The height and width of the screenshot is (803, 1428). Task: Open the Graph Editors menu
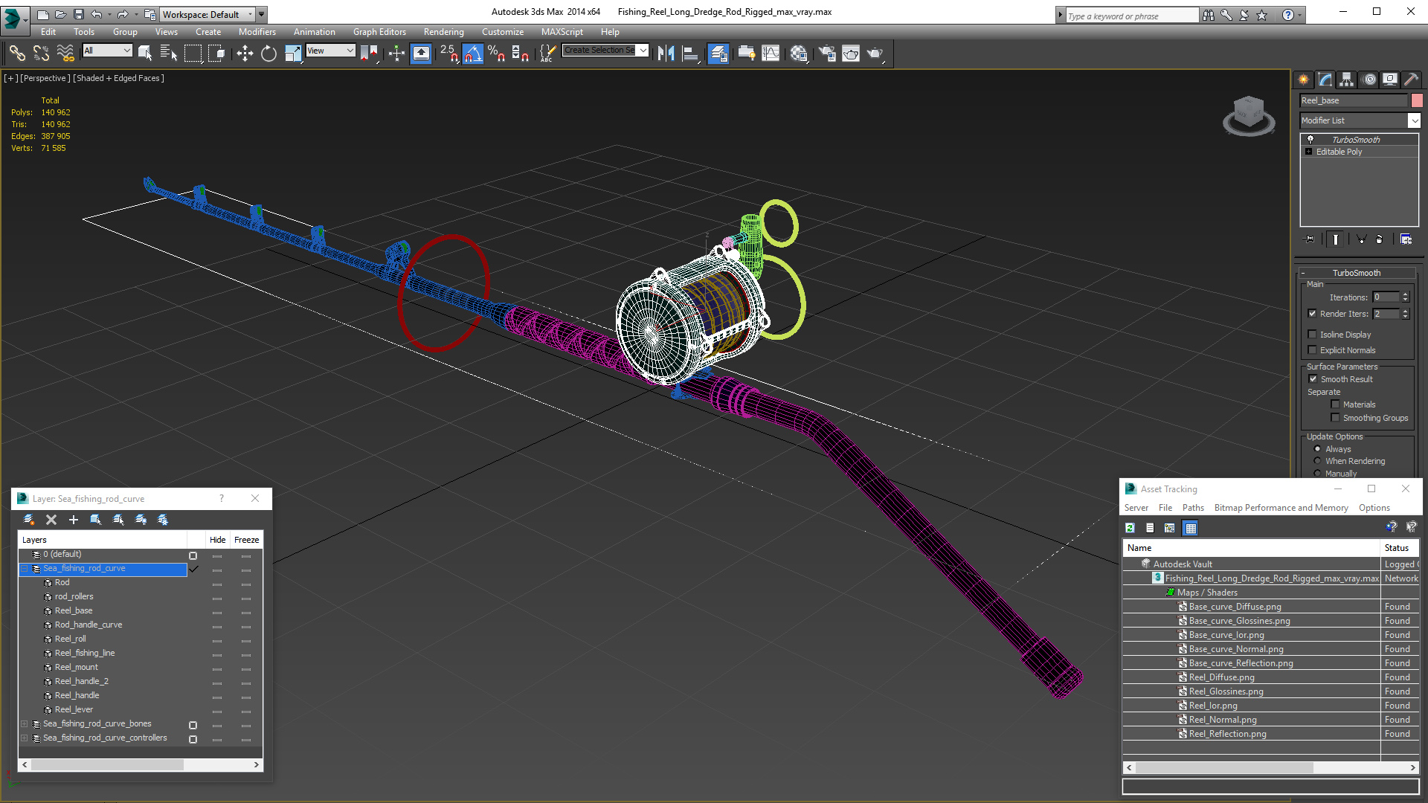pos(379,32)
